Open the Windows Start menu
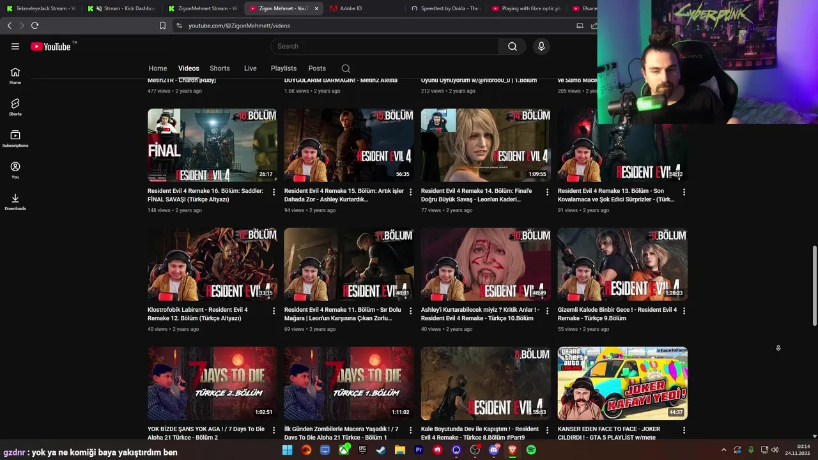This screenshot has width=818, height=460. coord(287,450)
